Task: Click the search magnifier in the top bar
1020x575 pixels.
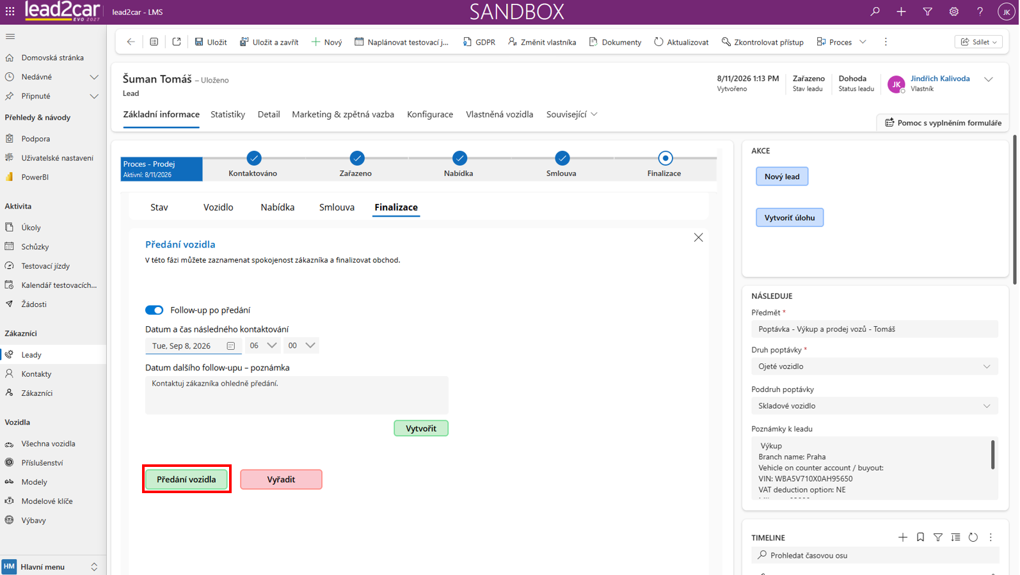Action: click(875, 12)
